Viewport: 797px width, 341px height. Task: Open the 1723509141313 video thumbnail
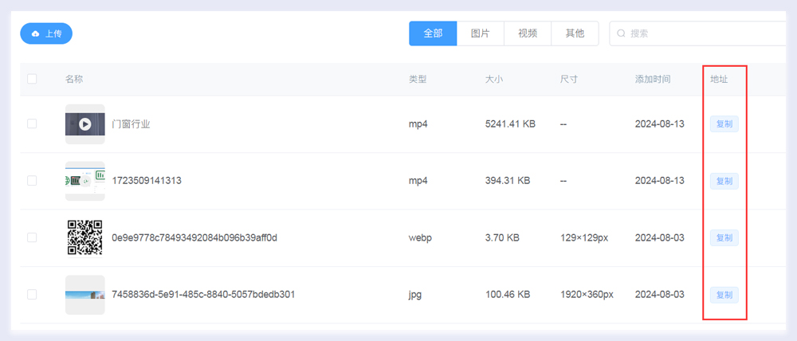(x=85, y=181)
